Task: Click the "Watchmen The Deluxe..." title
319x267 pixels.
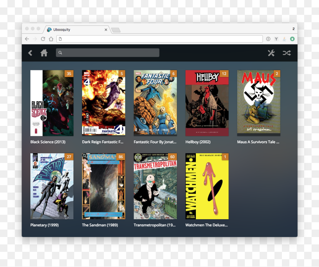Action: tap(207, 225)
